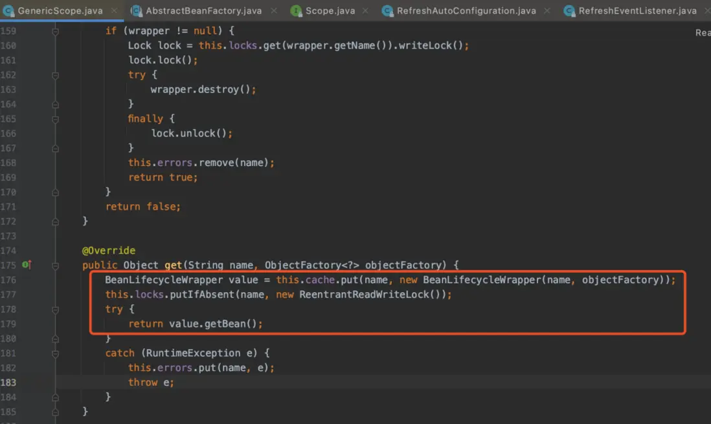The image size is (711, 424).
Task: Click the implements gutter icon at line 175
Action: 27,265
